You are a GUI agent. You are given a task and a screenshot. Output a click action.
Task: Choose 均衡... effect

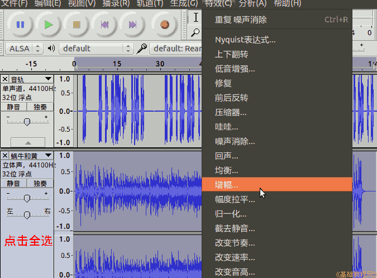tap(277, 170)
